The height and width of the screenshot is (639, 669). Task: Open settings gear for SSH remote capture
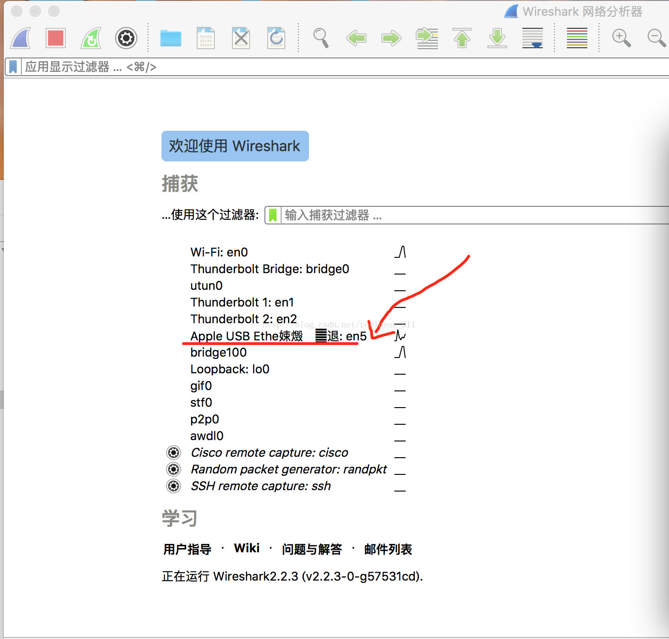(x=174, y=486)
